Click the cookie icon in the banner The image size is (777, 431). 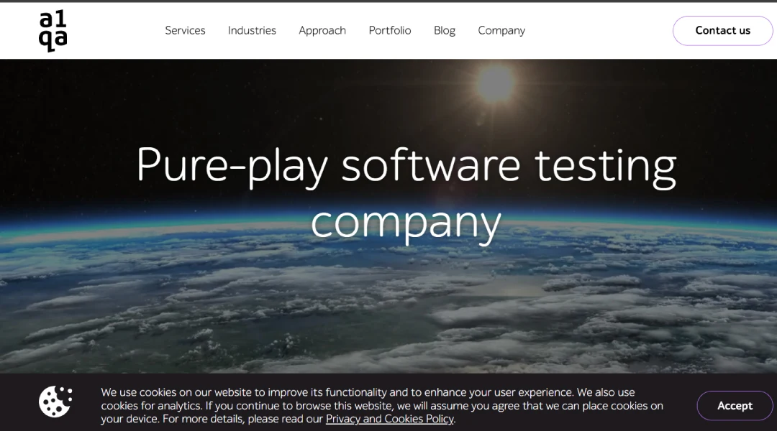click(x=55, y=402)
